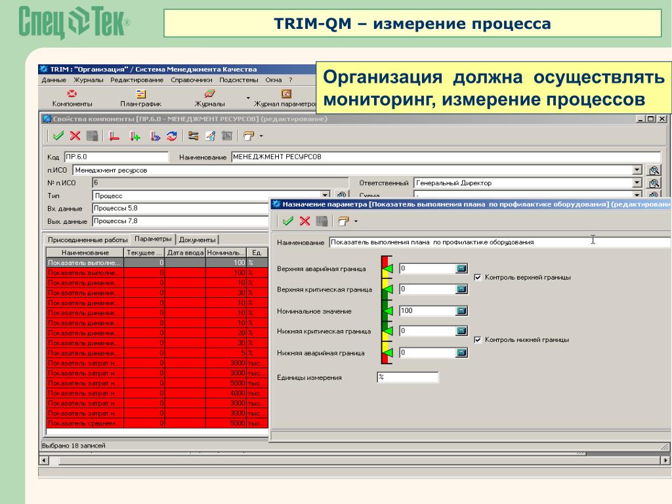Open the Журнал параметров toolbar icon
Viewport: 672px width, 504px height.
[x=286, y=94]
